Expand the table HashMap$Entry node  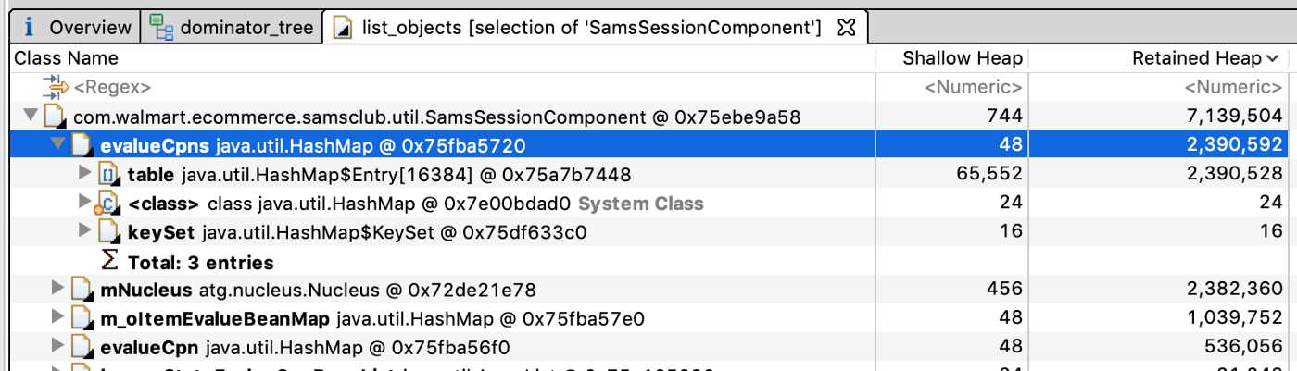(x=85, y=174)
